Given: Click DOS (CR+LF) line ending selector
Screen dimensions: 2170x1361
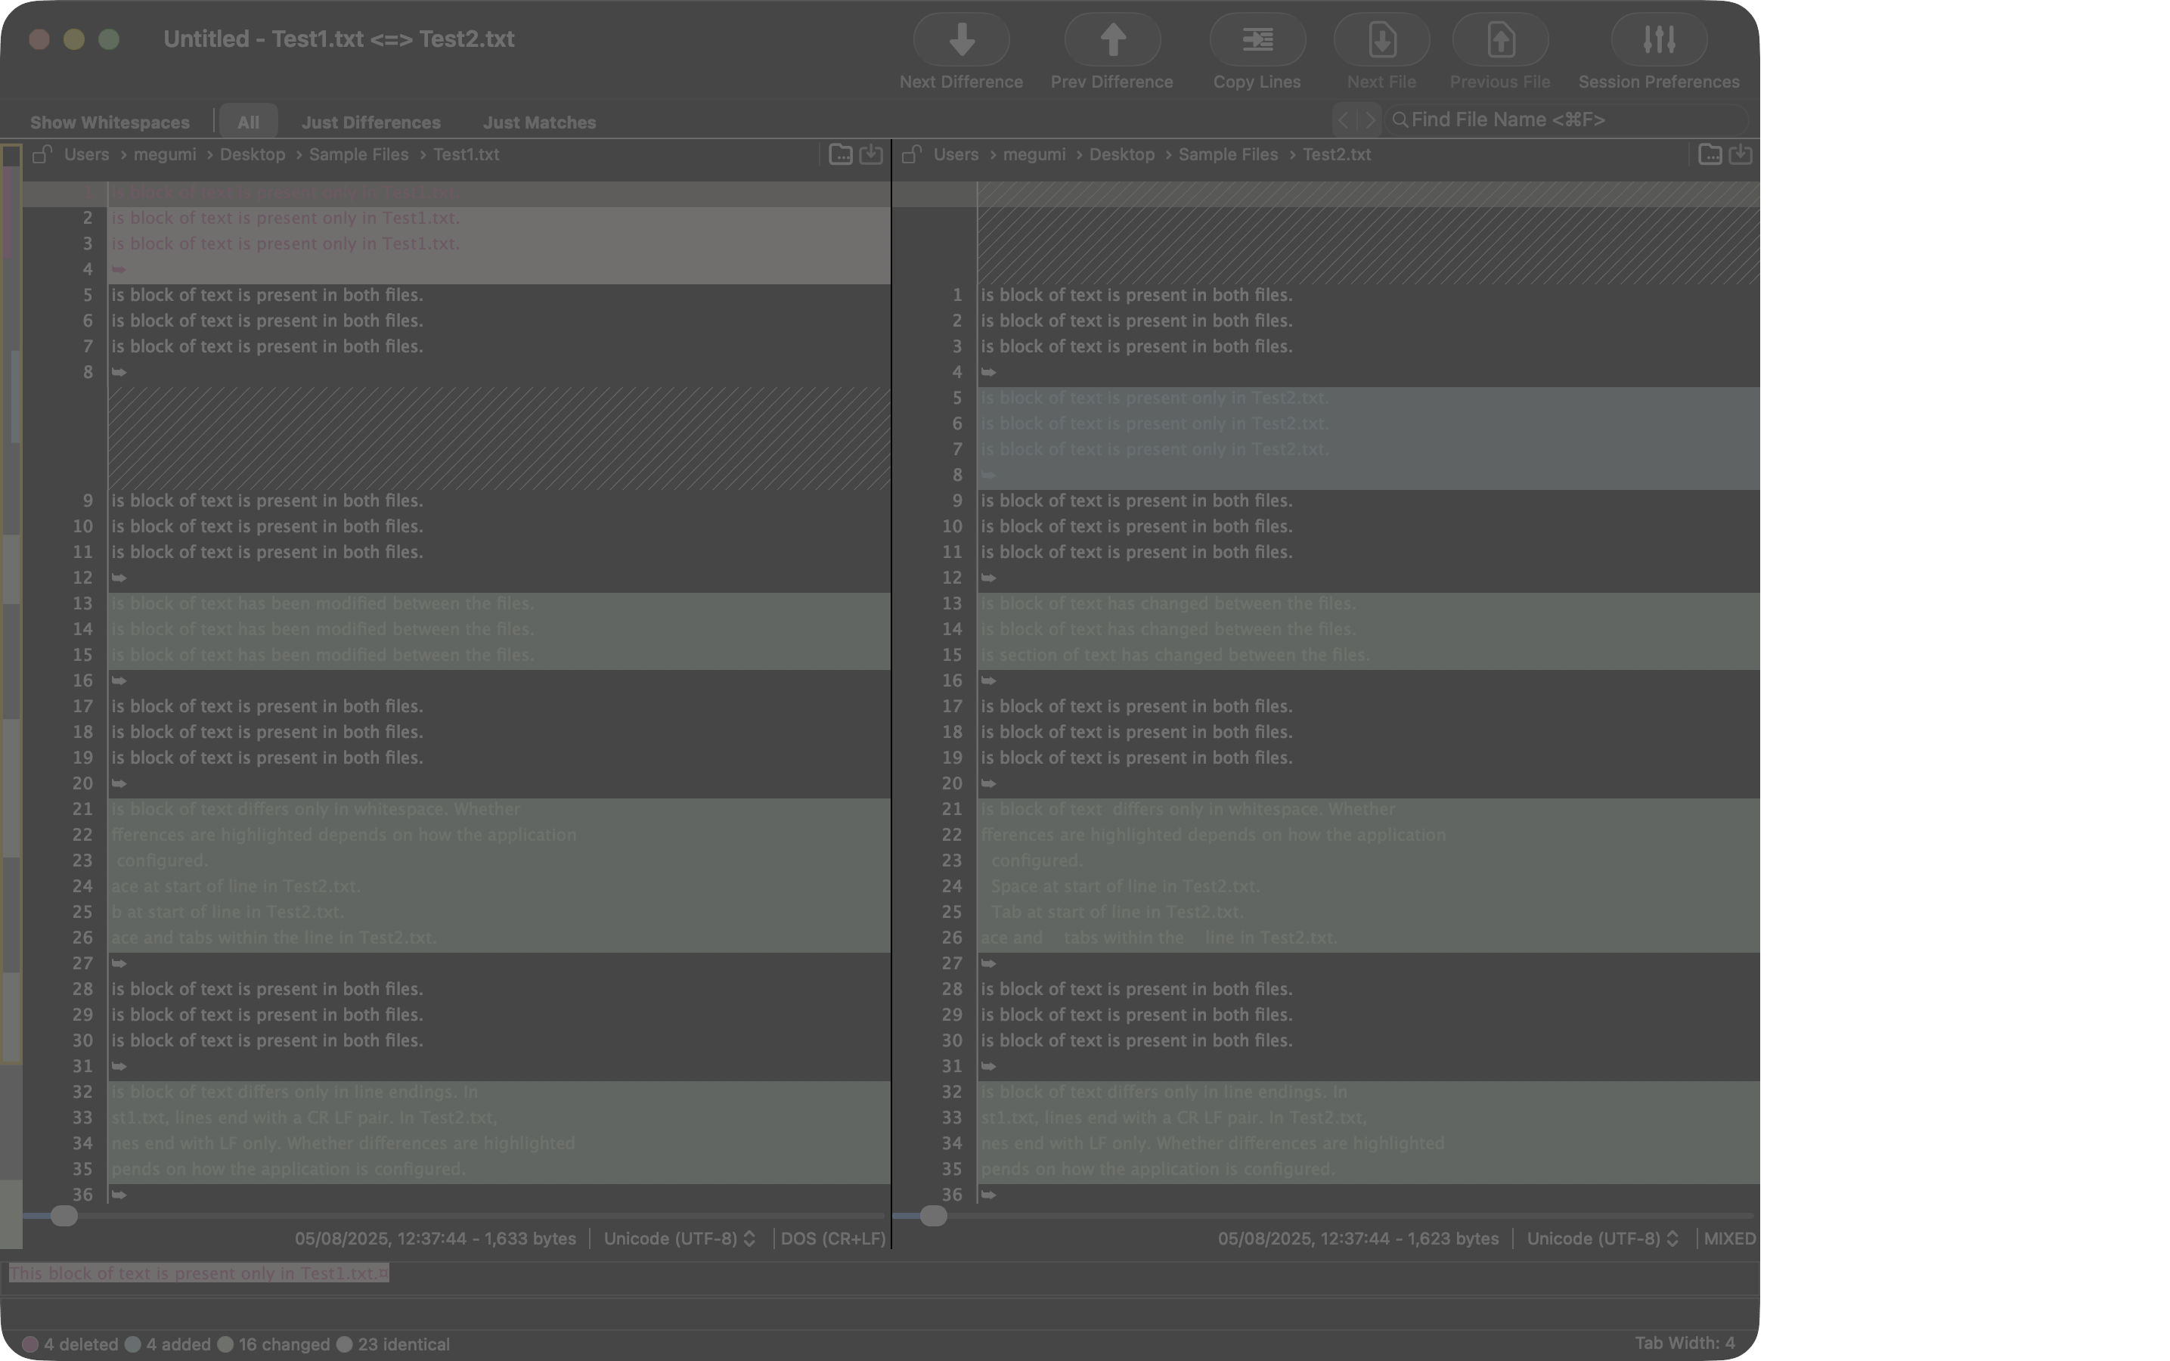Looking at the screenshot, I should click(832, 1239).
